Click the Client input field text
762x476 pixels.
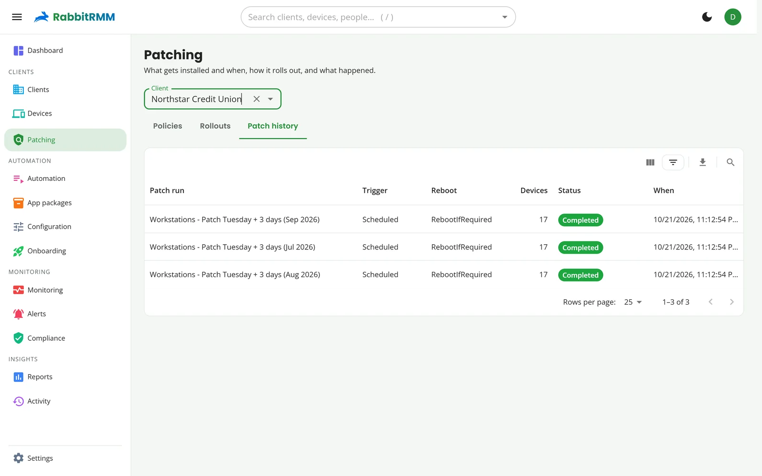point(197,99)
